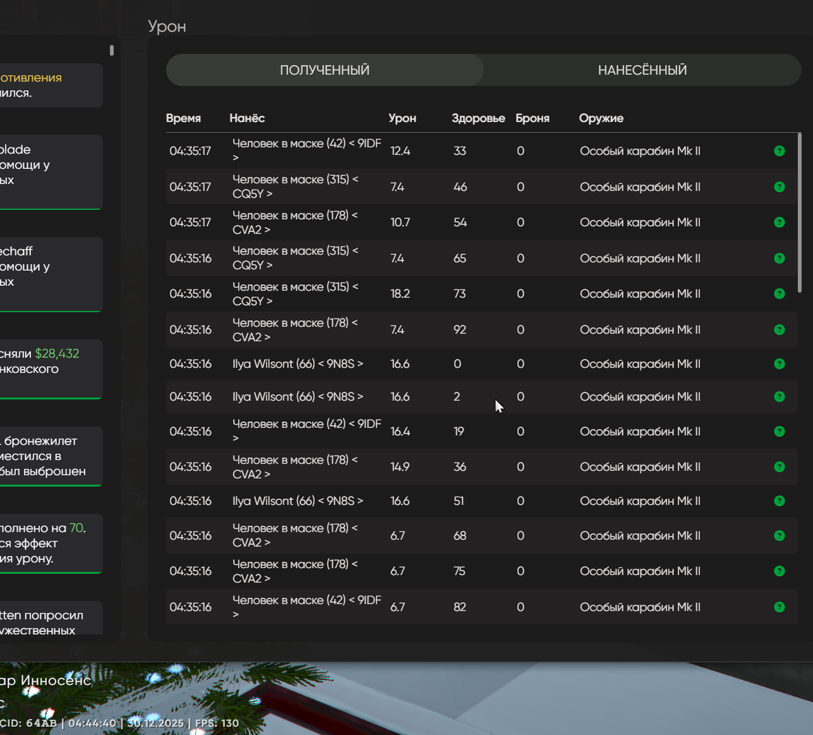The image size is (813, 735).
Task: Click the help icon in health 0 row
Action: coord(779,364)
